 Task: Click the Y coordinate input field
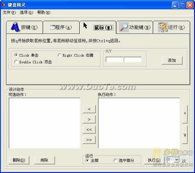tap(133, 59)
